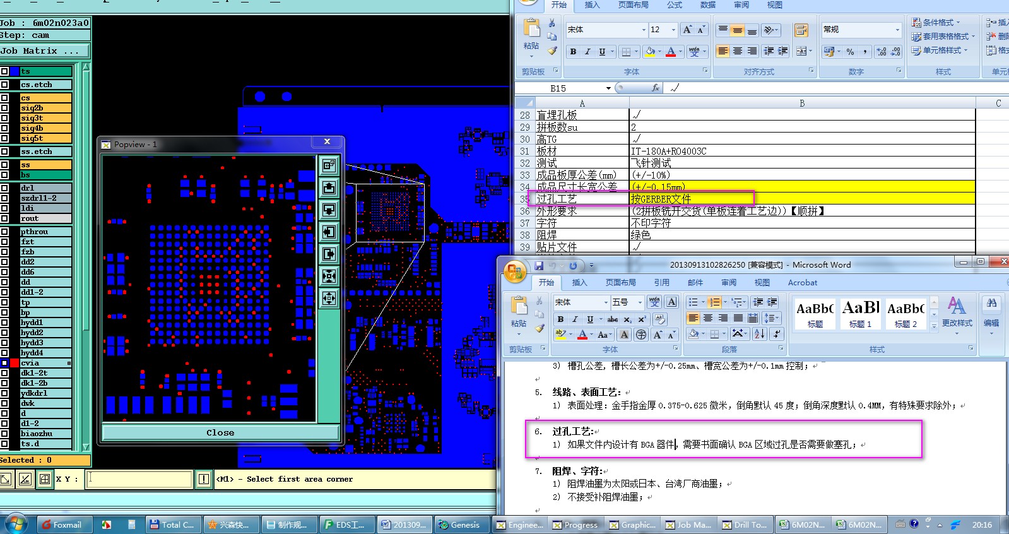Toggle checkbox for layer cvia
This screenshot has width=1009, height=534.
point(4,363)
